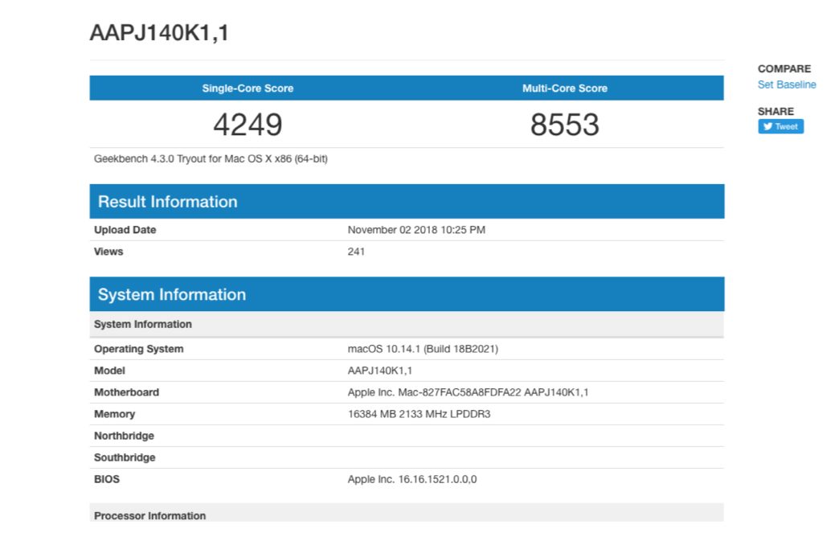The height and width of the screenshot is (541, 839).
Task: Click the Views count 241
Action: 356,252
